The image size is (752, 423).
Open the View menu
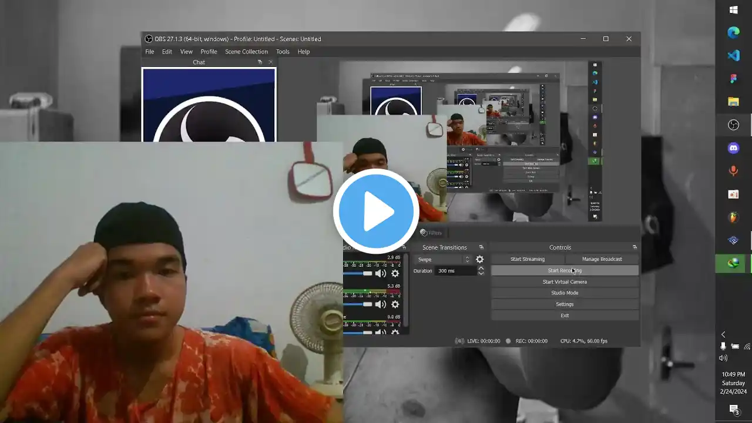pyautogui.click(x=186, y=52)
